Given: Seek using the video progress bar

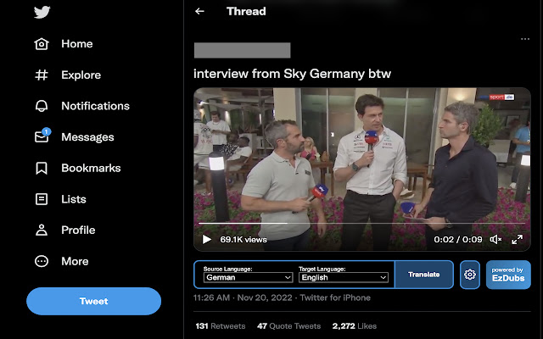Looking at the screenshot, I should 362,224.
